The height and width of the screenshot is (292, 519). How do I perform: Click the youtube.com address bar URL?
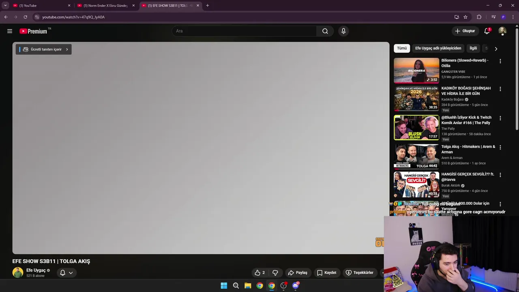coord(73,17)
